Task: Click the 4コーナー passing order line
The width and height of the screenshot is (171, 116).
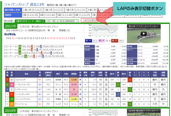Action: (34, 56)
